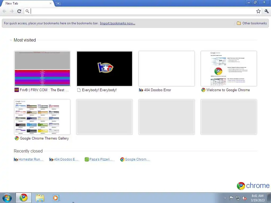Click the 404 Doodoo Error title text

pos(157,90)
